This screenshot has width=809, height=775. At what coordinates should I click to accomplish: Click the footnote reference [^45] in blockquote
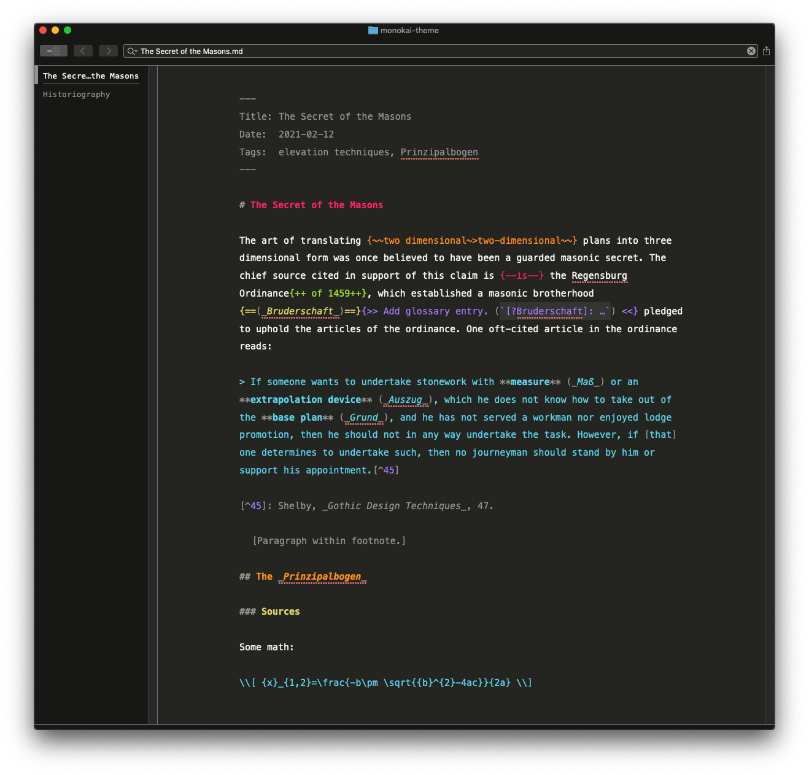[x=386, y=470]
